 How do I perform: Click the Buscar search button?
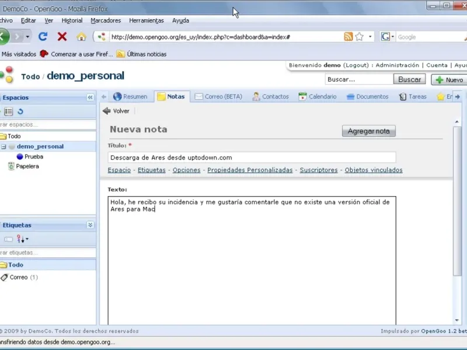coord(410,79)
